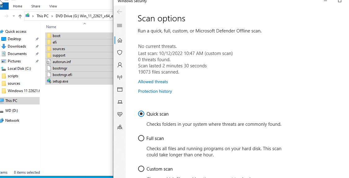Open Device security icon
This screenshot has width=349, height=178.
coord(120,102)
